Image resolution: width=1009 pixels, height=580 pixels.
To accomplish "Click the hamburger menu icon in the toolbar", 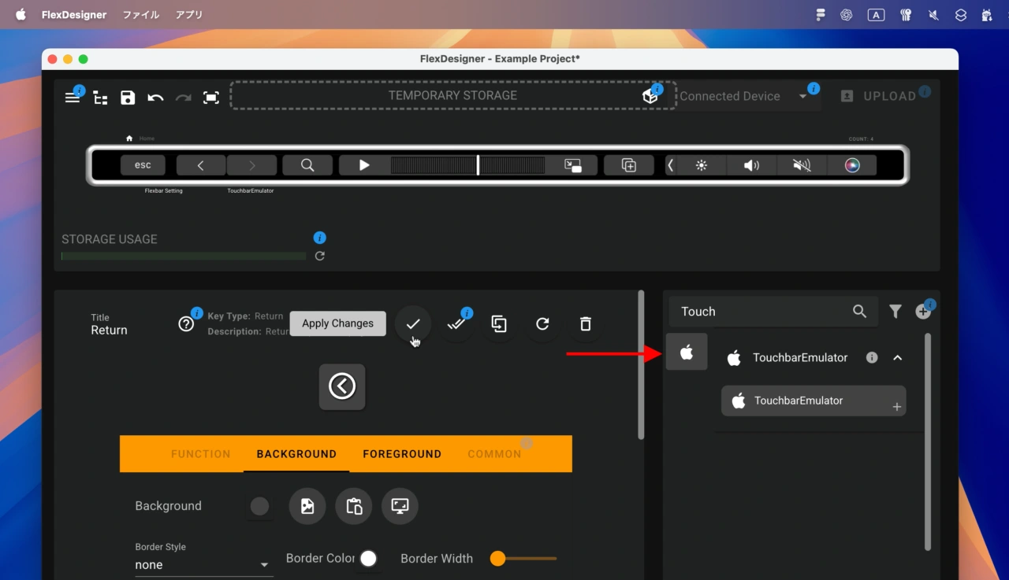I will tap(73, 96).
